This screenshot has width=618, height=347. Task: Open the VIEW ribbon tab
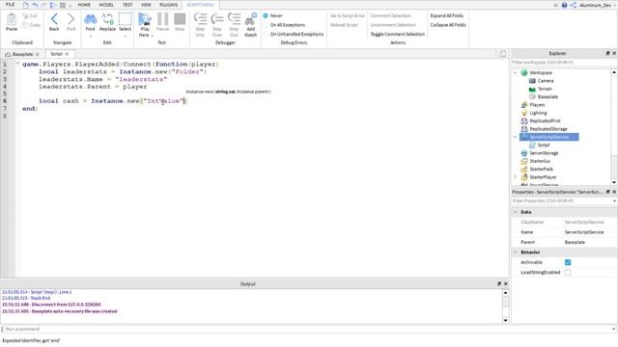point(146,5)
